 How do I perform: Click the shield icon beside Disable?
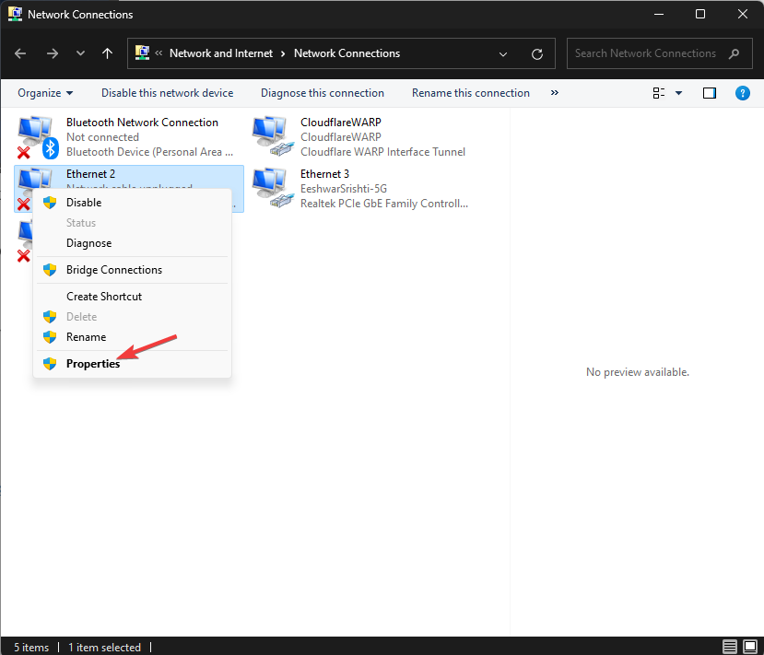50,203
